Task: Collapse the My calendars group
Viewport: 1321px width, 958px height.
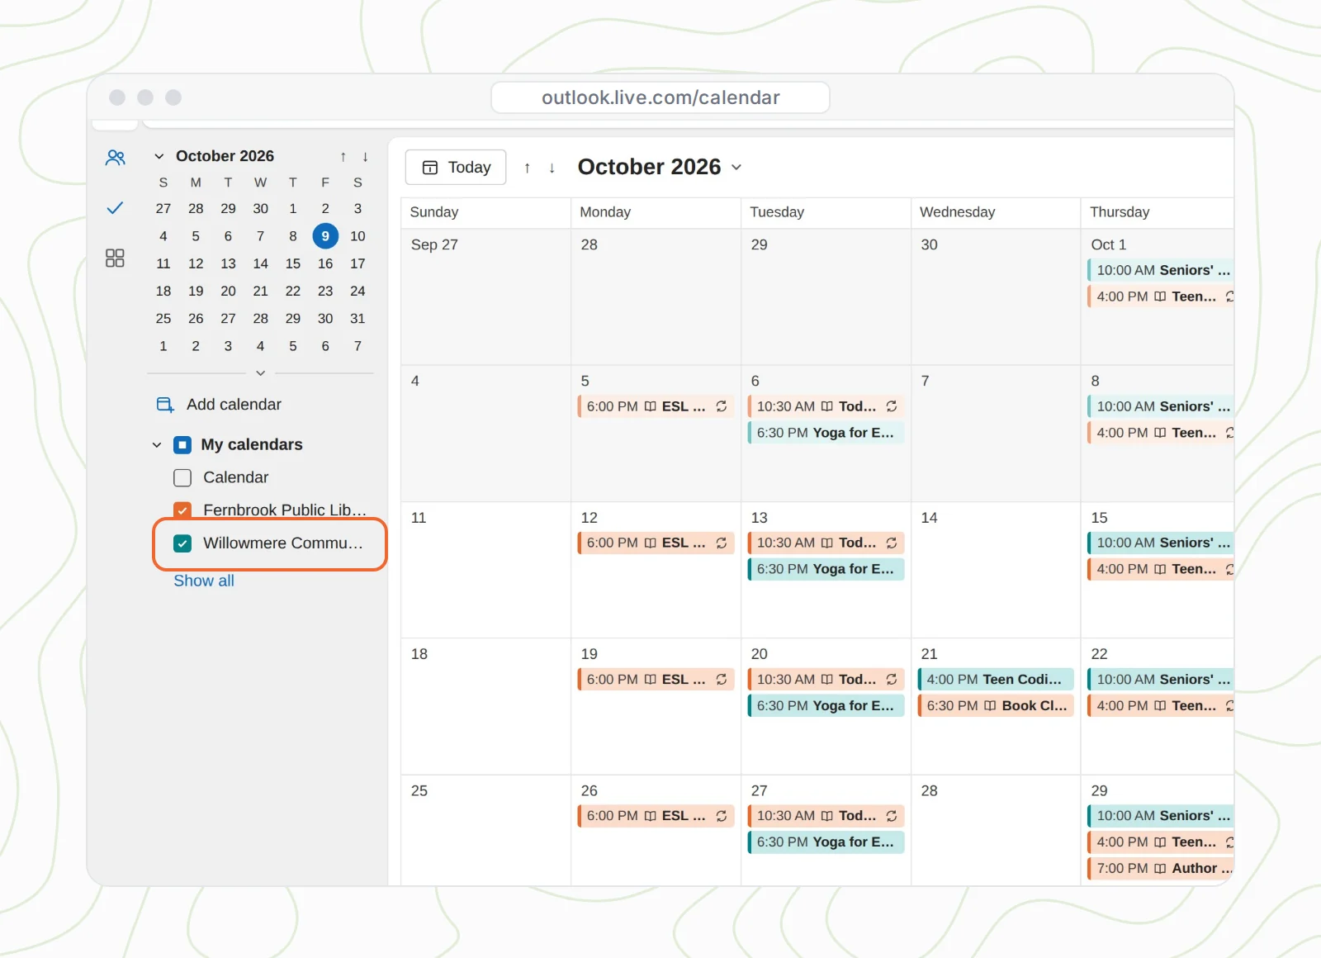Action: pyautogui.click(x=157, y=445)
